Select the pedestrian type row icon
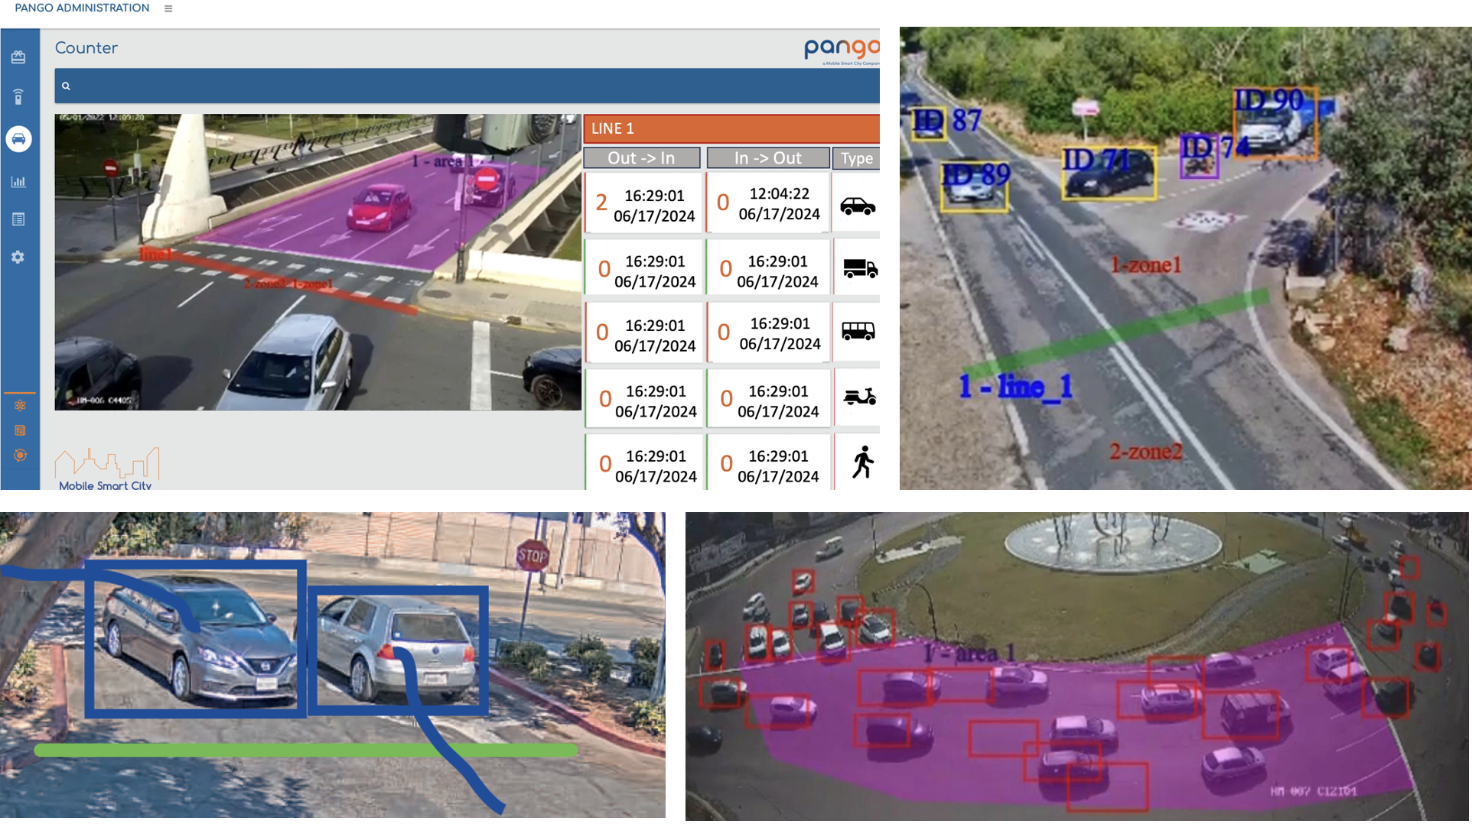This screenshot has height=824, width=1472. pyautogui.click(x=862, y=462)
